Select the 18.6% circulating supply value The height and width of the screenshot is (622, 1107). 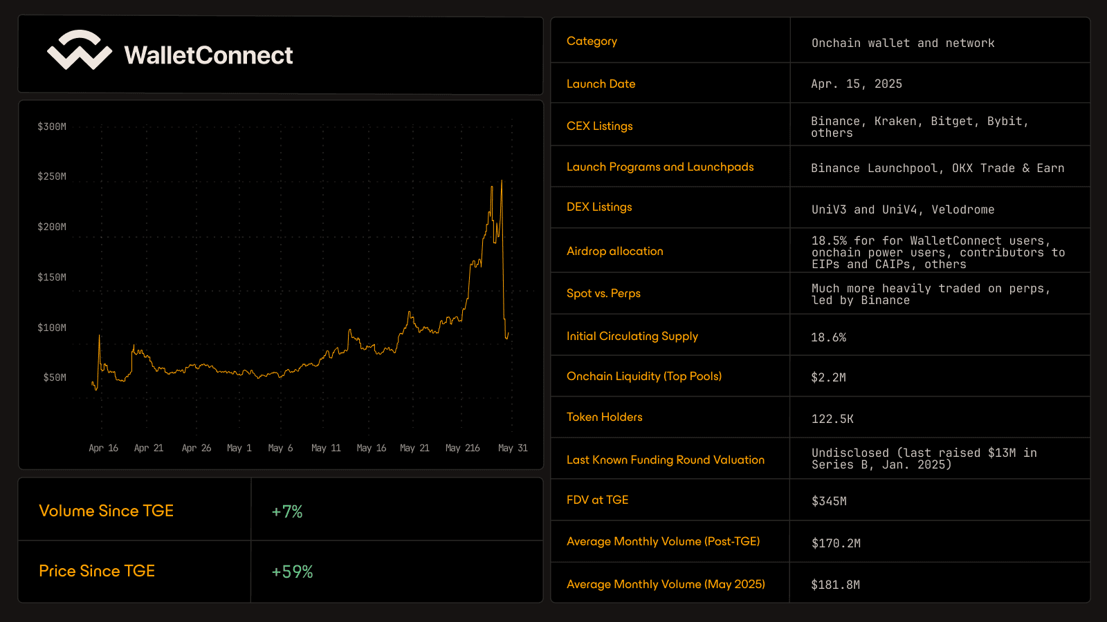[x=829, y=337]
